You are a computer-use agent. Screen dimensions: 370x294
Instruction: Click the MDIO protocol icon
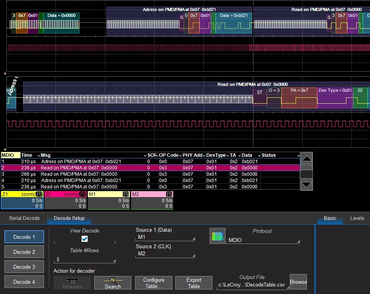click(217, 236)
